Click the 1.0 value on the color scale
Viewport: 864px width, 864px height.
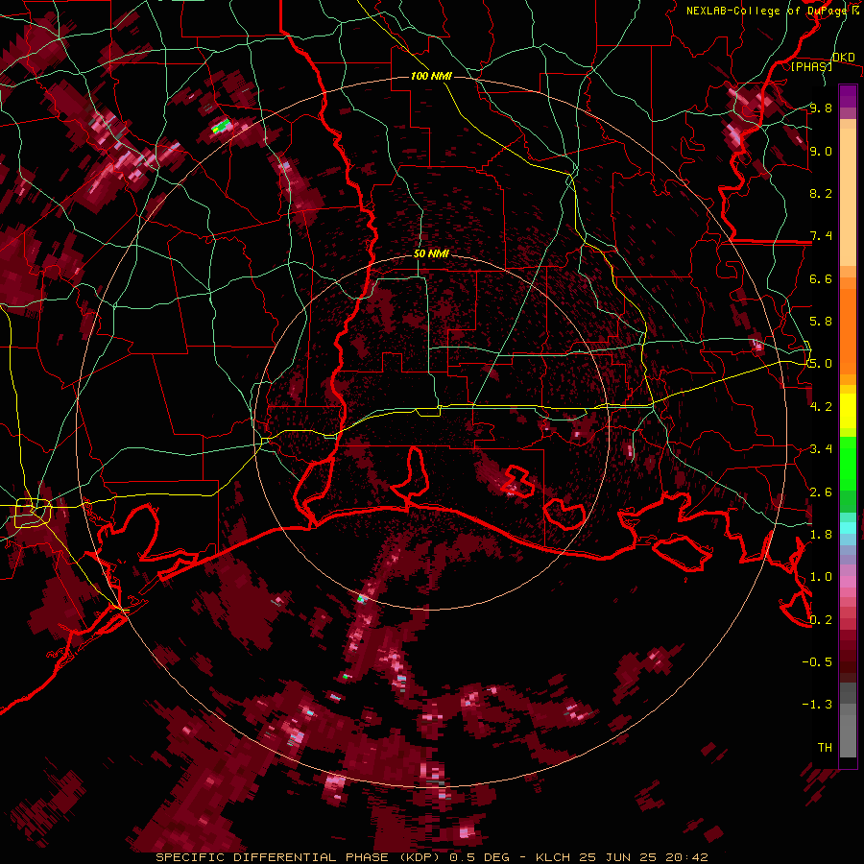(x=821, y=578)
